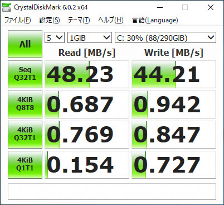Open the drive dropdown showing C: 30%
Screen dimensions: 224x205
(165, 37)
